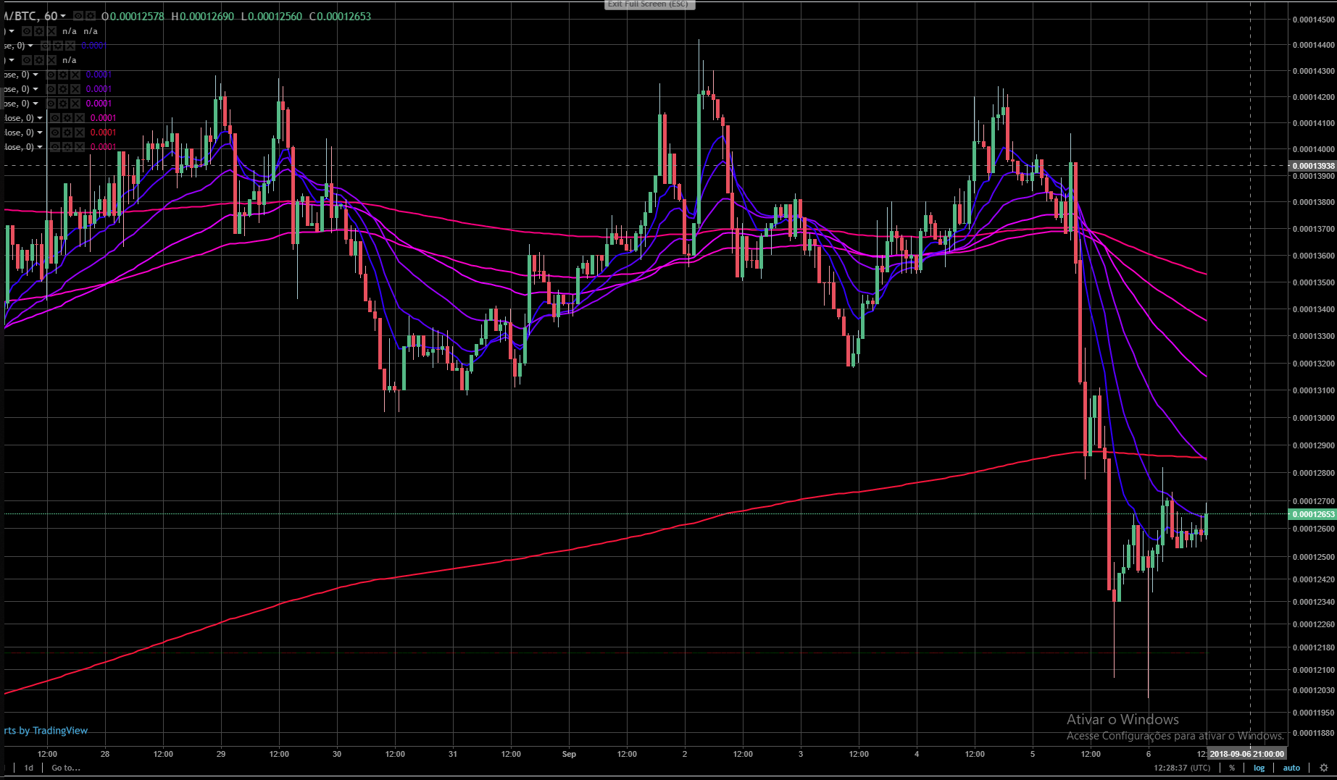The height and width of the screenshot is (780, 1337).
Task: Hide the last crimson 'lose, 0)' average line
Action: [x=55, y=147]
